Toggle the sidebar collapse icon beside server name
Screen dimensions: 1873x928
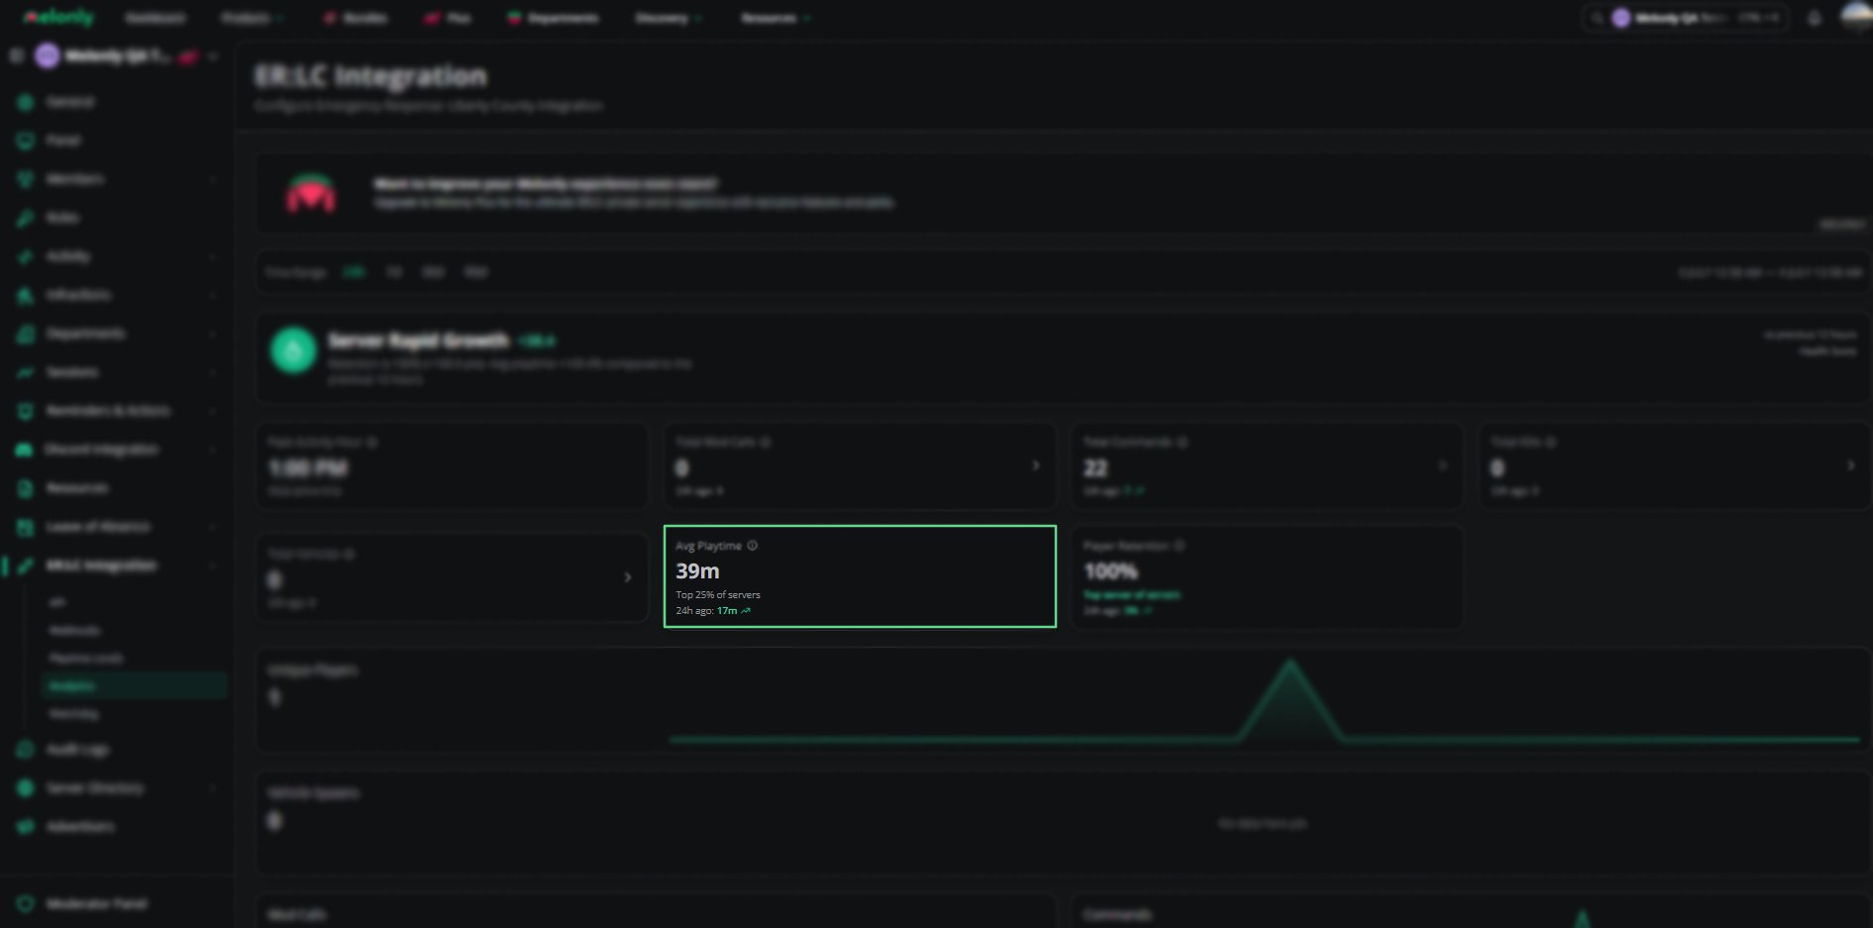16,56
